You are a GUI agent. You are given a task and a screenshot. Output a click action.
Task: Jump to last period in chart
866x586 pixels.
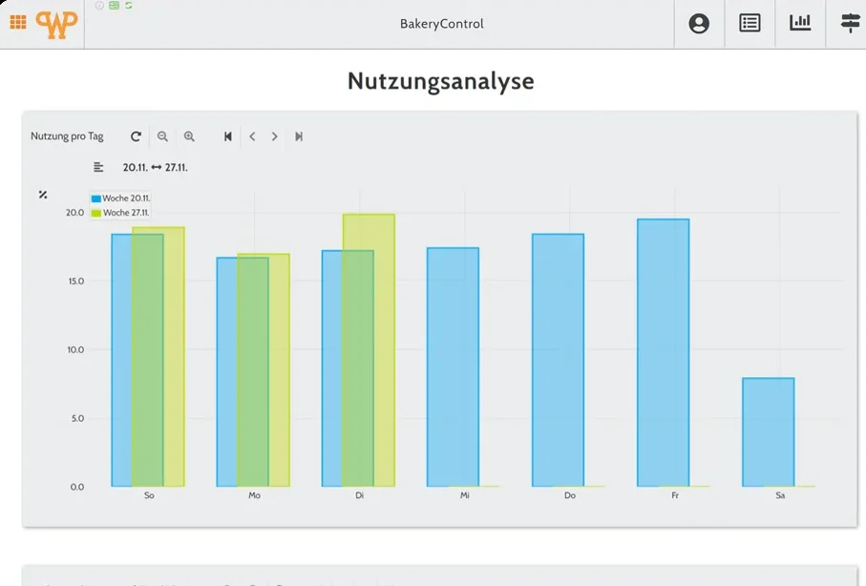[299, 136]
